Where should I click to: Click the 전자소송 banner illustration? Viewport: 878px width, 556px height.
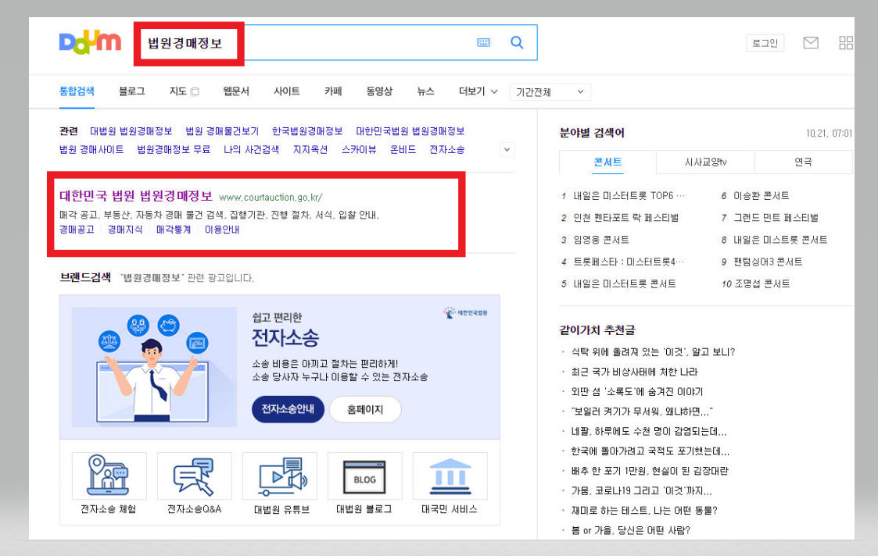154,367
